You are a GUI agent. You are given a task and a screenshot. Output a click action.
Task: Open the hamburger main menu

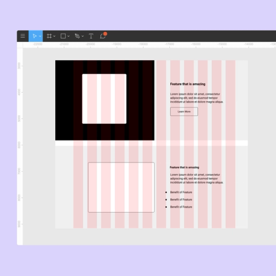tap(22, 36)
